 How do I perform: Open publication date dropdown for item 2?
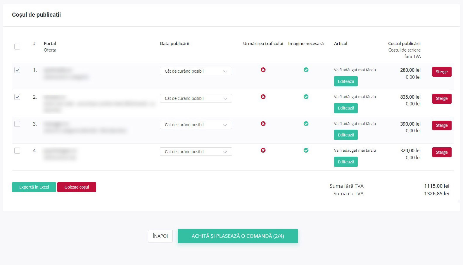196,98
